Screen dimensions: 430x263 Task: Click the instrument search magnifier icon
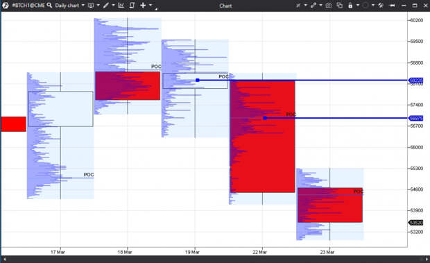(49, 6)
